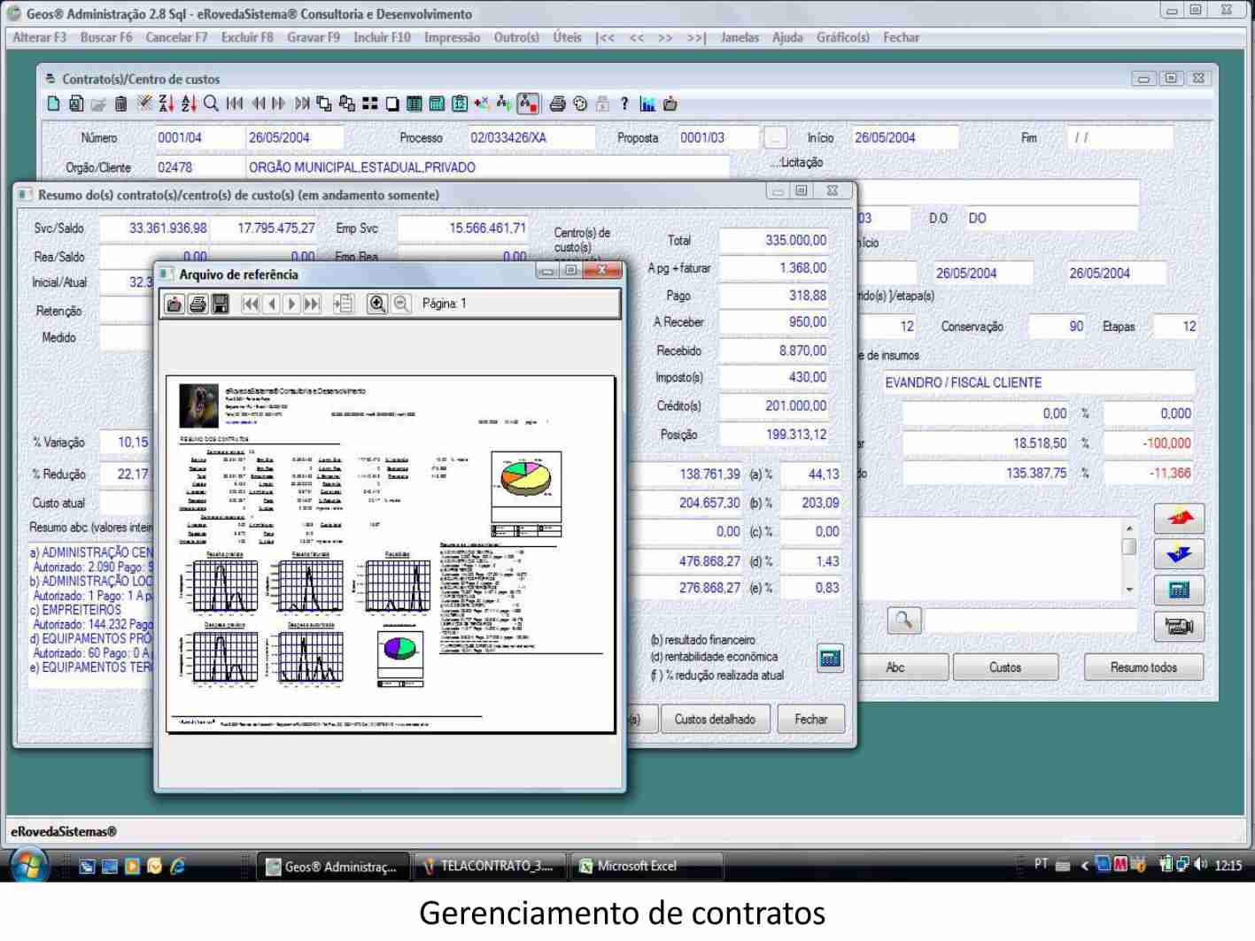Screen dimensions: 1255x941
Task: Open the Gráfico(s) menu
Action: [843, 37]
